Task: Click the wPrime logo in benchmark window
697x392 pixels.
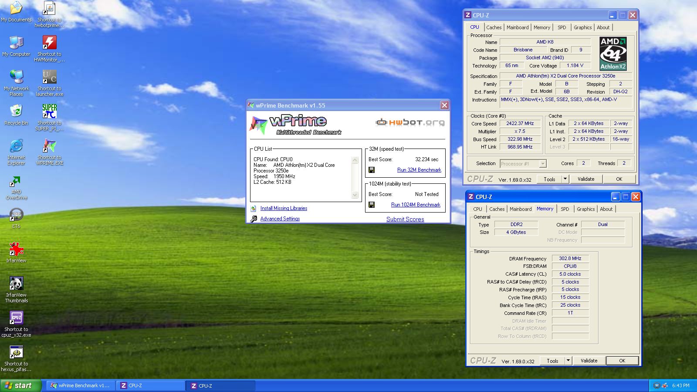Action: click(x=296, y=125)
